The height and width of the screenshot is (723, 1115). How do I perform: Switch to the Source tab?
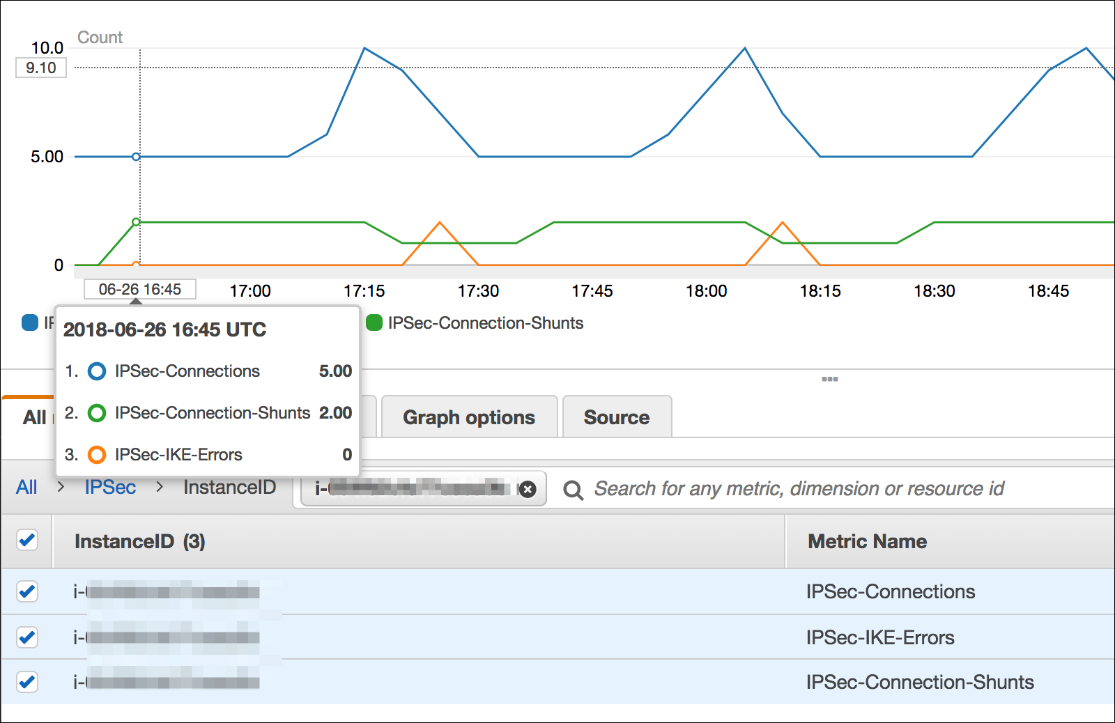[x=616, y=417]
